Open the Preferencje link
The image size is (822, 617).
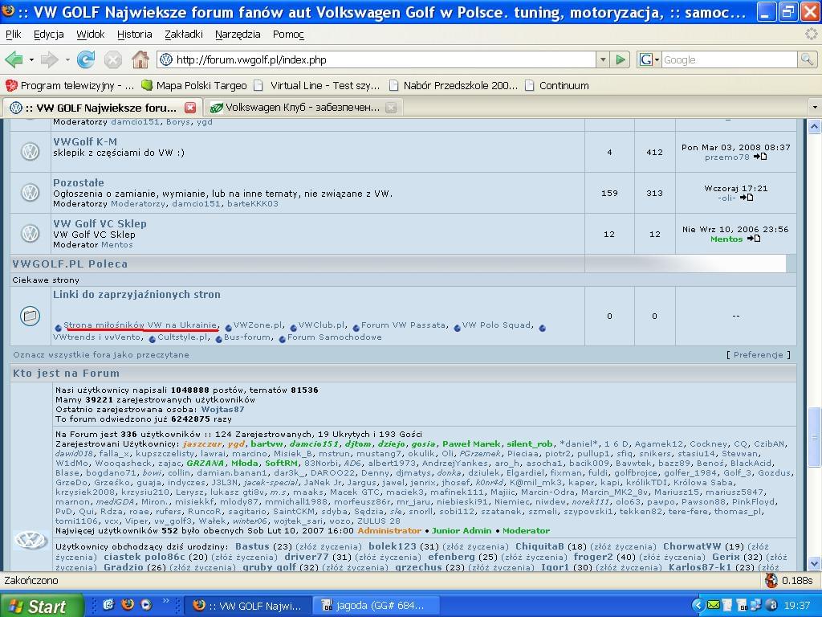(x=759, y=354)
